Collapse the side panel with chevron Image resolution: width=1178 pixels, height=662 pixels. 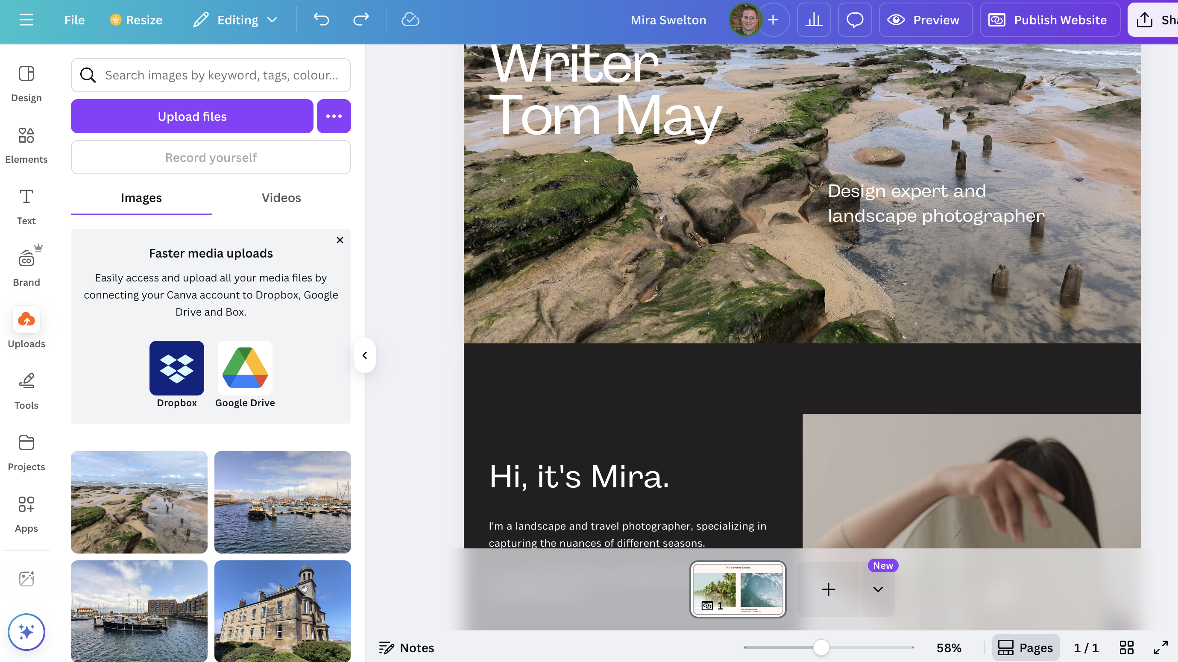point(364,355)
